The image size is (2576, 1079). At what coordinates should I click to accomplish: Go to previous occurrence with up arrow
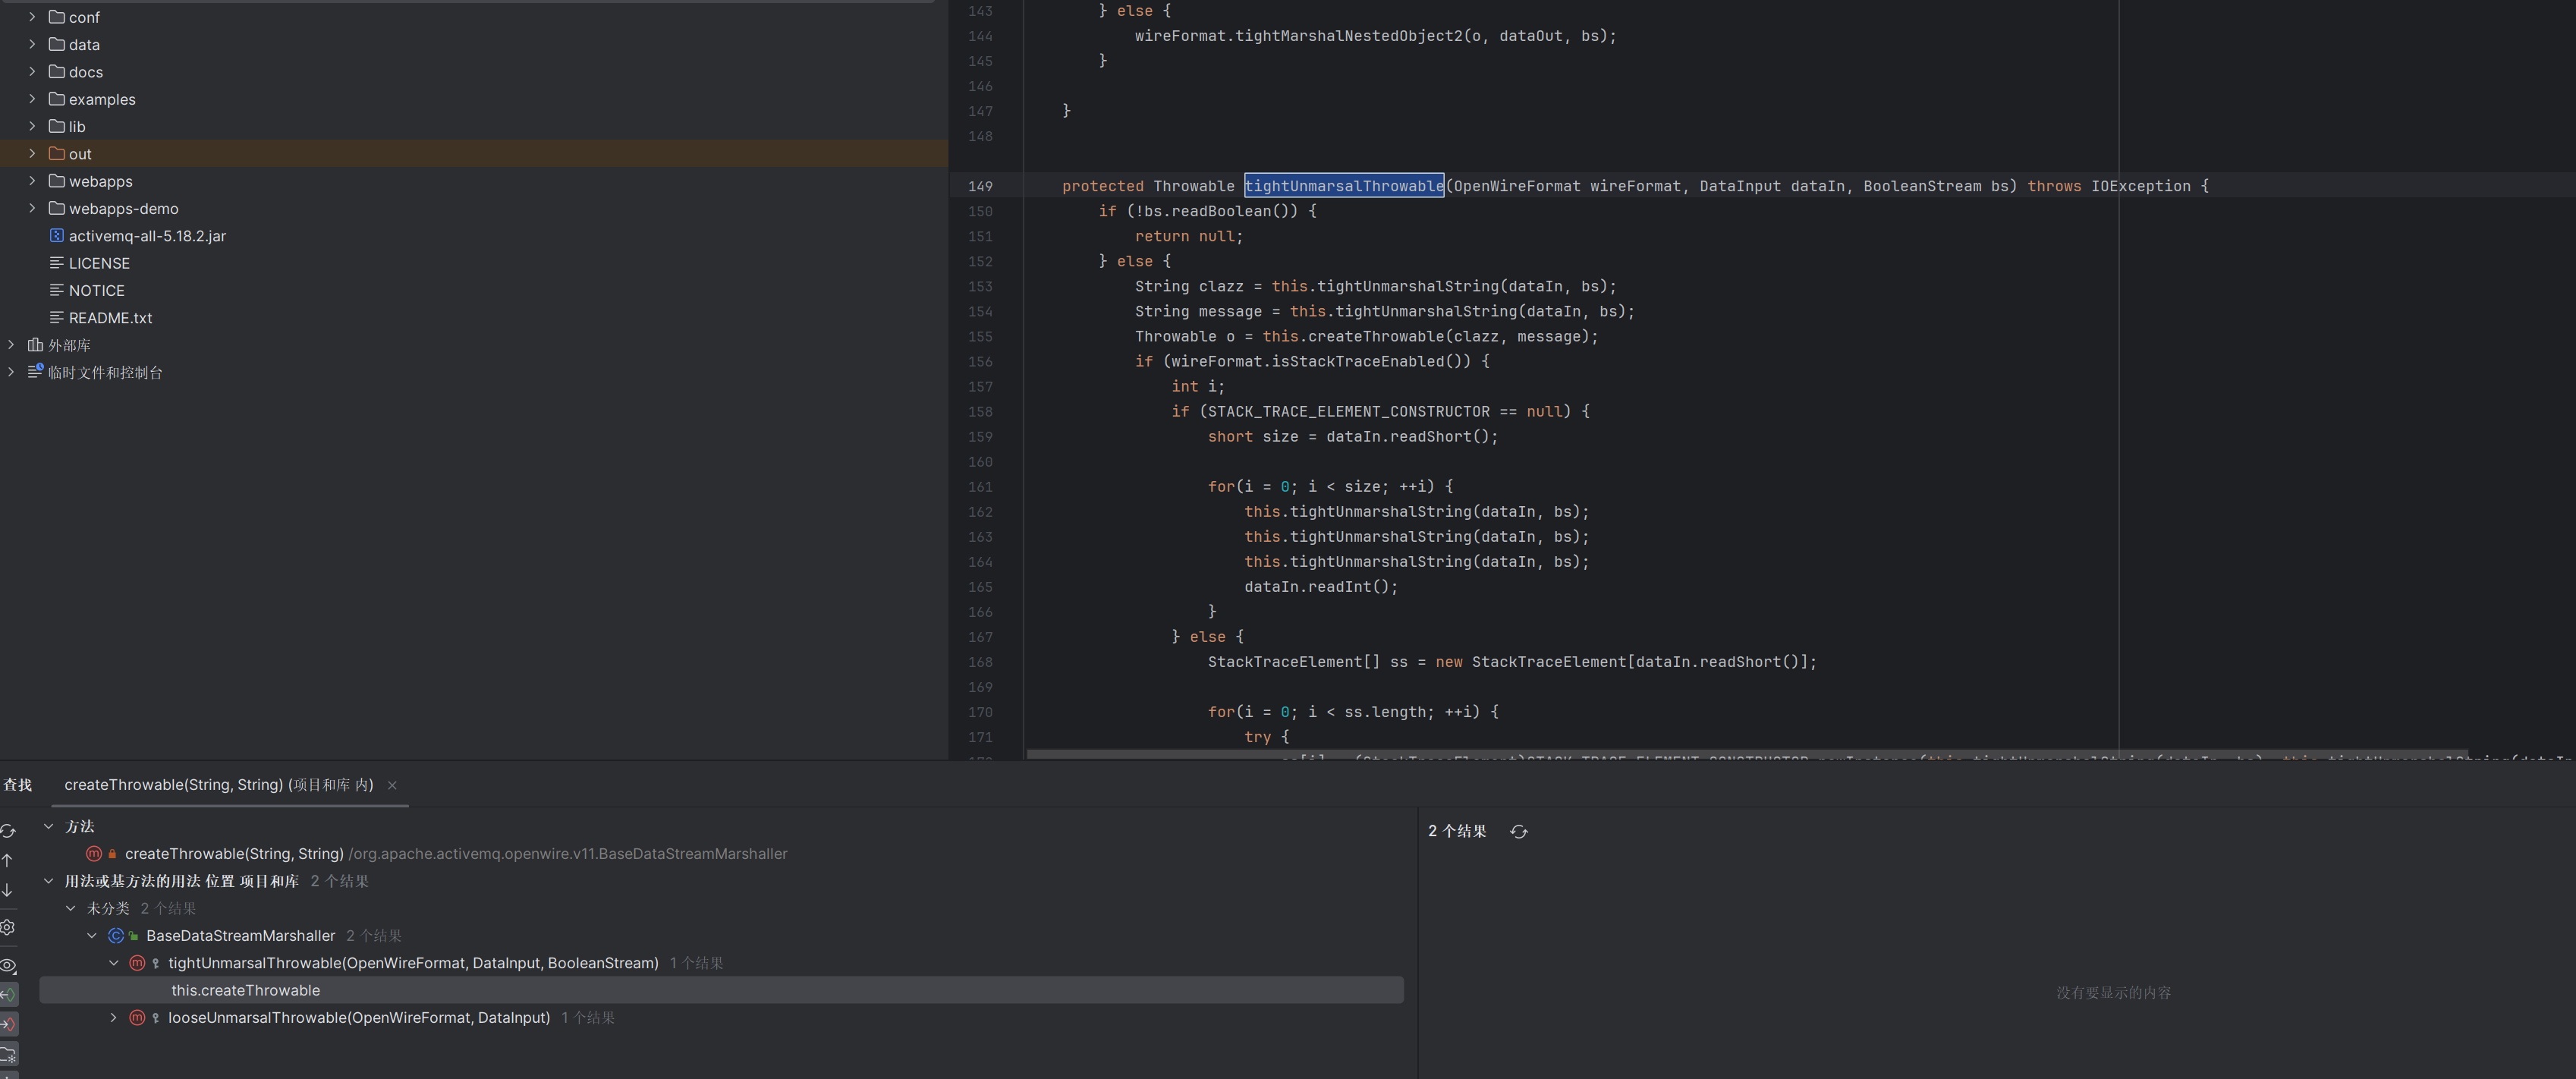pyautogui.click(x=8, y=860)
